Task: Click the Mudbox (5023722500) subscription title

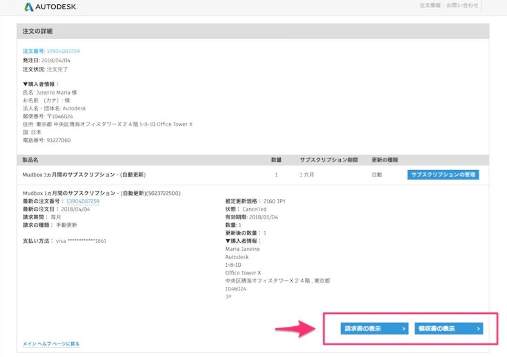Action: [x=102, y=193]
